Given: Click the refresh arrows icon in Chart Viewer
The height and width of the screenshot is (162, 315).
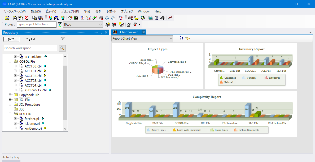Looking at the screenshot, I should coord(181,39).
